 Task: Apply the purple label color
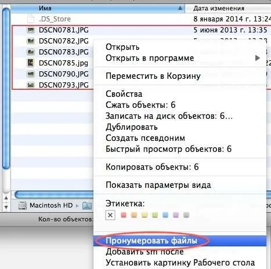[176, 215]
